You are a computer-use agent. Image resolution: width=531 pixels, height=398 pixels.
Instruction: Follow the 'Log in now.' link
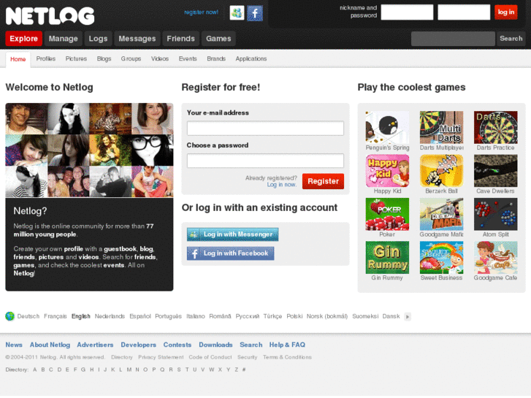tap(282, 185)
